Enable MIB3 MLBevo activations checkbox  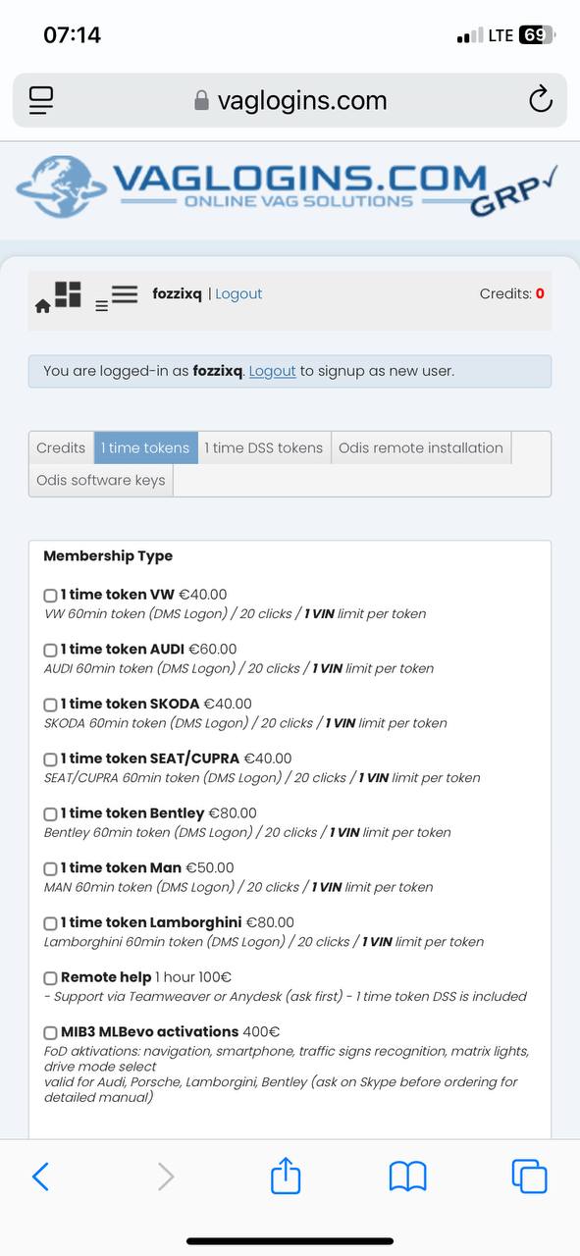[50, 1032]
